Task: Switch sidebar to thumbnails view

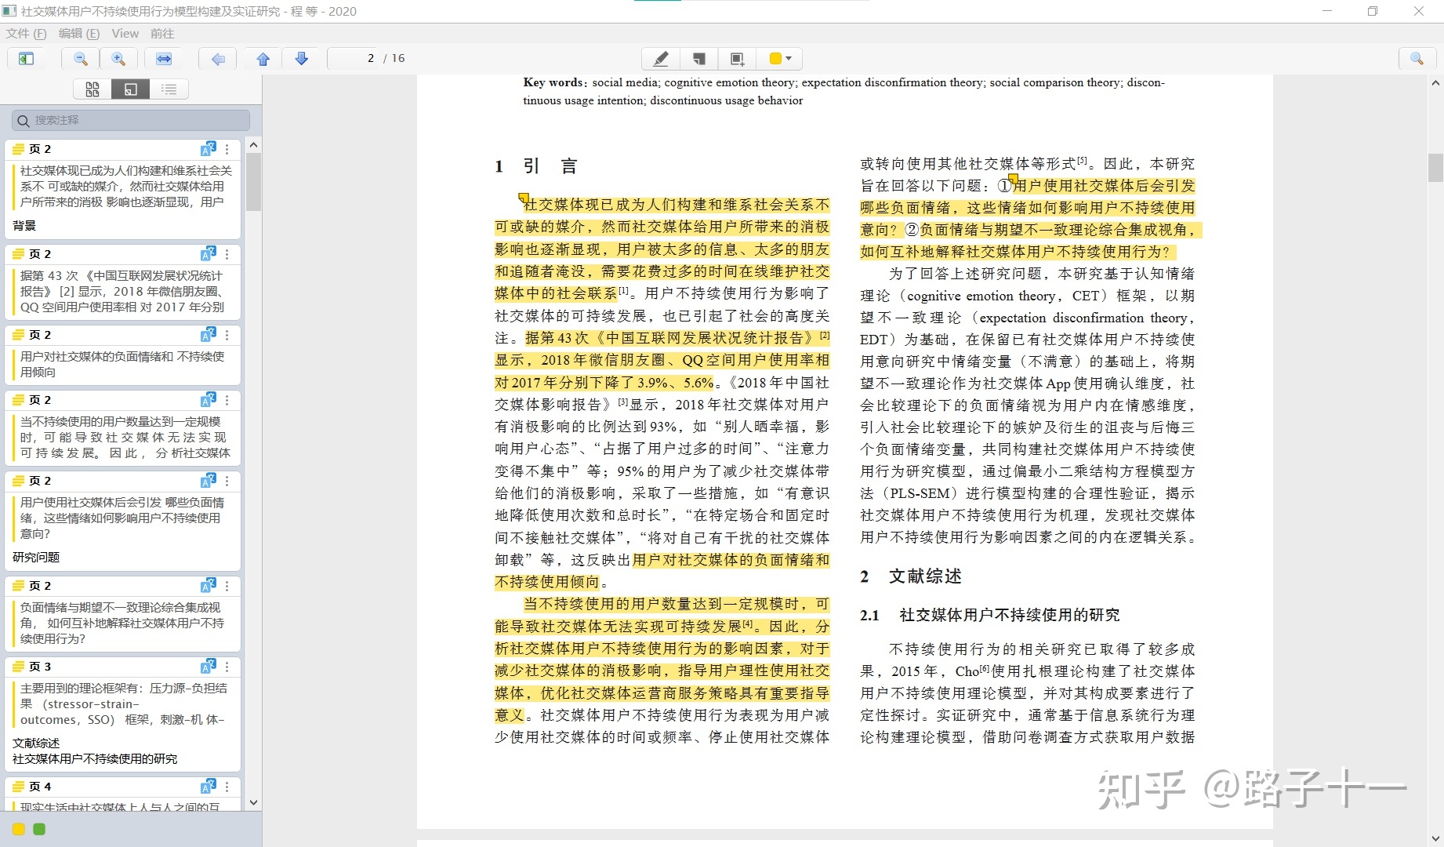Action: click(93, 89)
